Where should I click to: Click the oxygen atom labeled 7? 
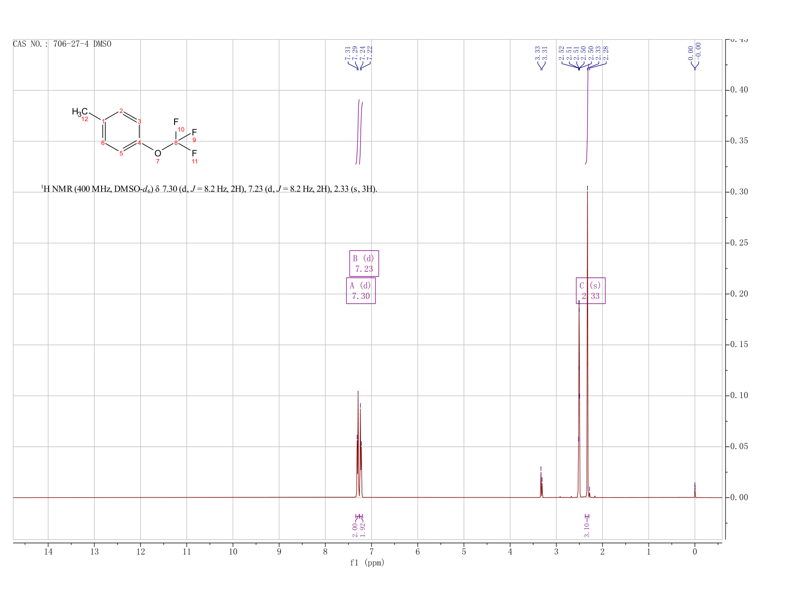tap(158, 153)
